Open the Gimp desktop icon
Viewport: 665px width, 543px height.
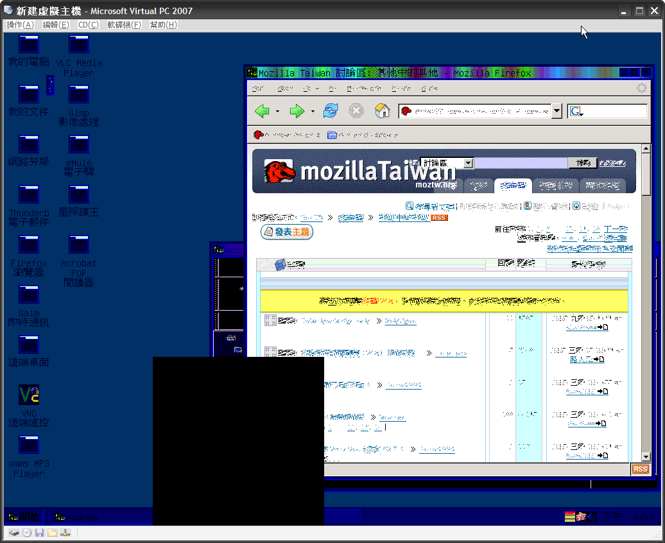pos(78,94)
